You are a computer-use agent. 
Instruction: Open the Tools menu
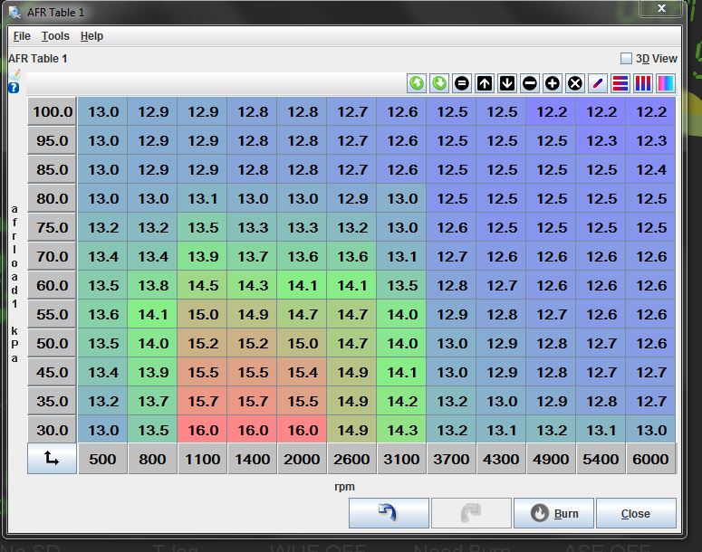55,36
